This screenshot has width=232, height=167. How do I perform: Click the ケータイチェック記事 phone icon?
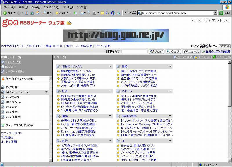(x=3, y=79)
